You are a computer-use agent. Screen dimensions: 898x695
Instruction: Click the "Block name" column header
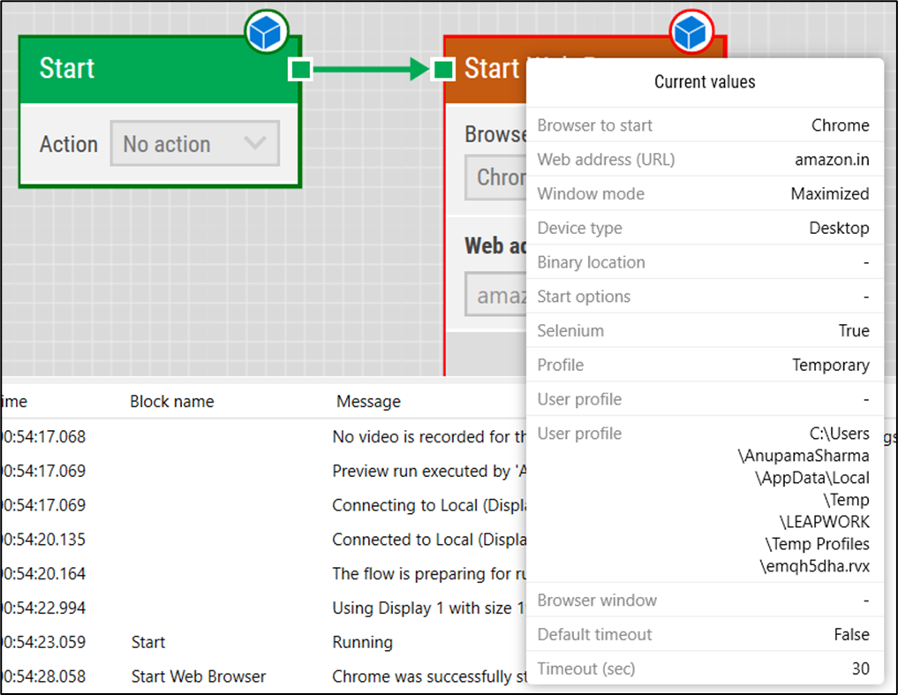171,401
